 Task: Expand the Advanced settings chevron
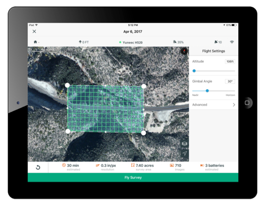click(x=234, y=105)
